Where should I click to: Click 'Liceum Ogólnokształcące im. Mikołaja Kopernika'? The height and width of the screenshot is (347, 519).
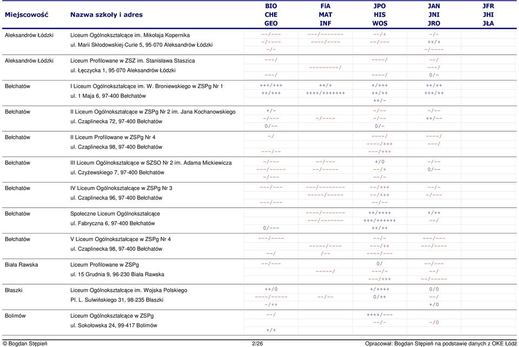point(130,35)
